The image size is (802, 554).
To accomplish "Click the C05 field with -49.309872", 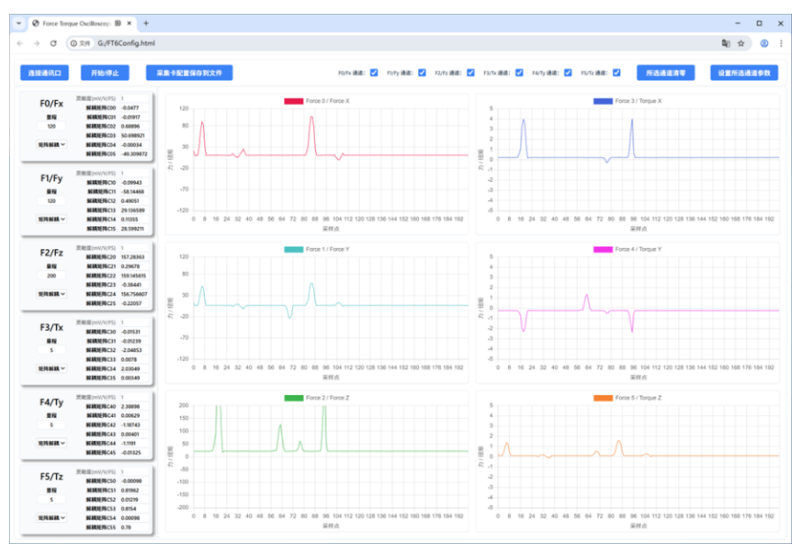I will [134, 154].
